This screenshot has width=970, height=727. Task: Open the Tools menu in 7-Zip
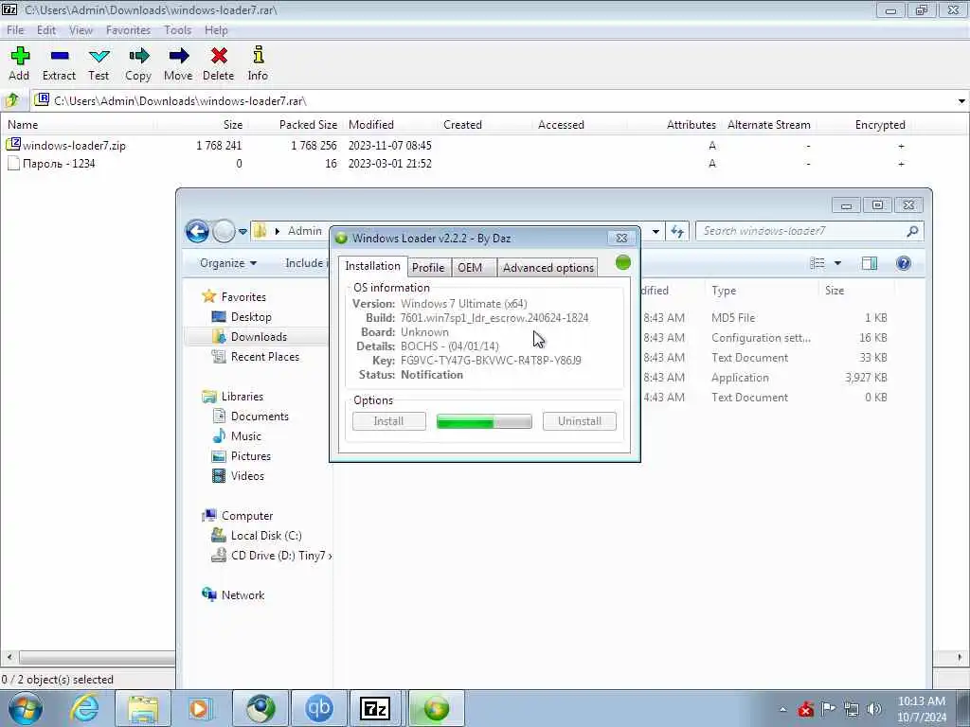coord(177,30)
